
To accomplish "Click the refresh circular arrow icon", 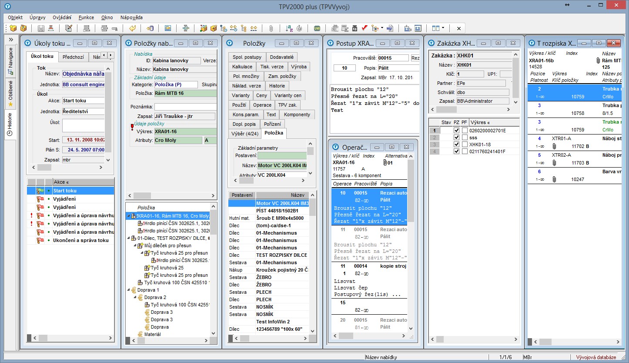I will click(x=299, y=28).
